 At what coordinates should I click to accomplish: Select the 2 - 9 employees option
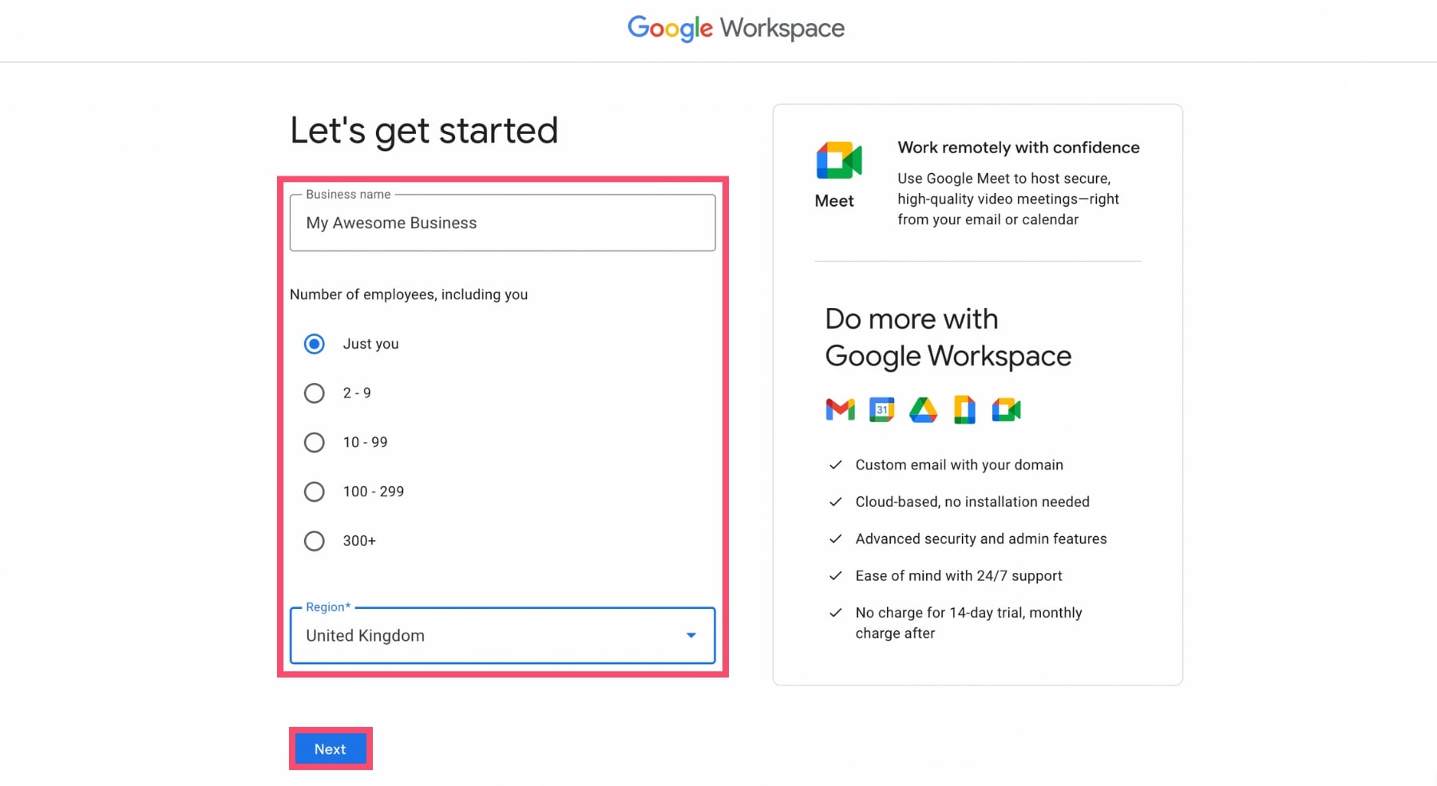click(x=314, y=393)
